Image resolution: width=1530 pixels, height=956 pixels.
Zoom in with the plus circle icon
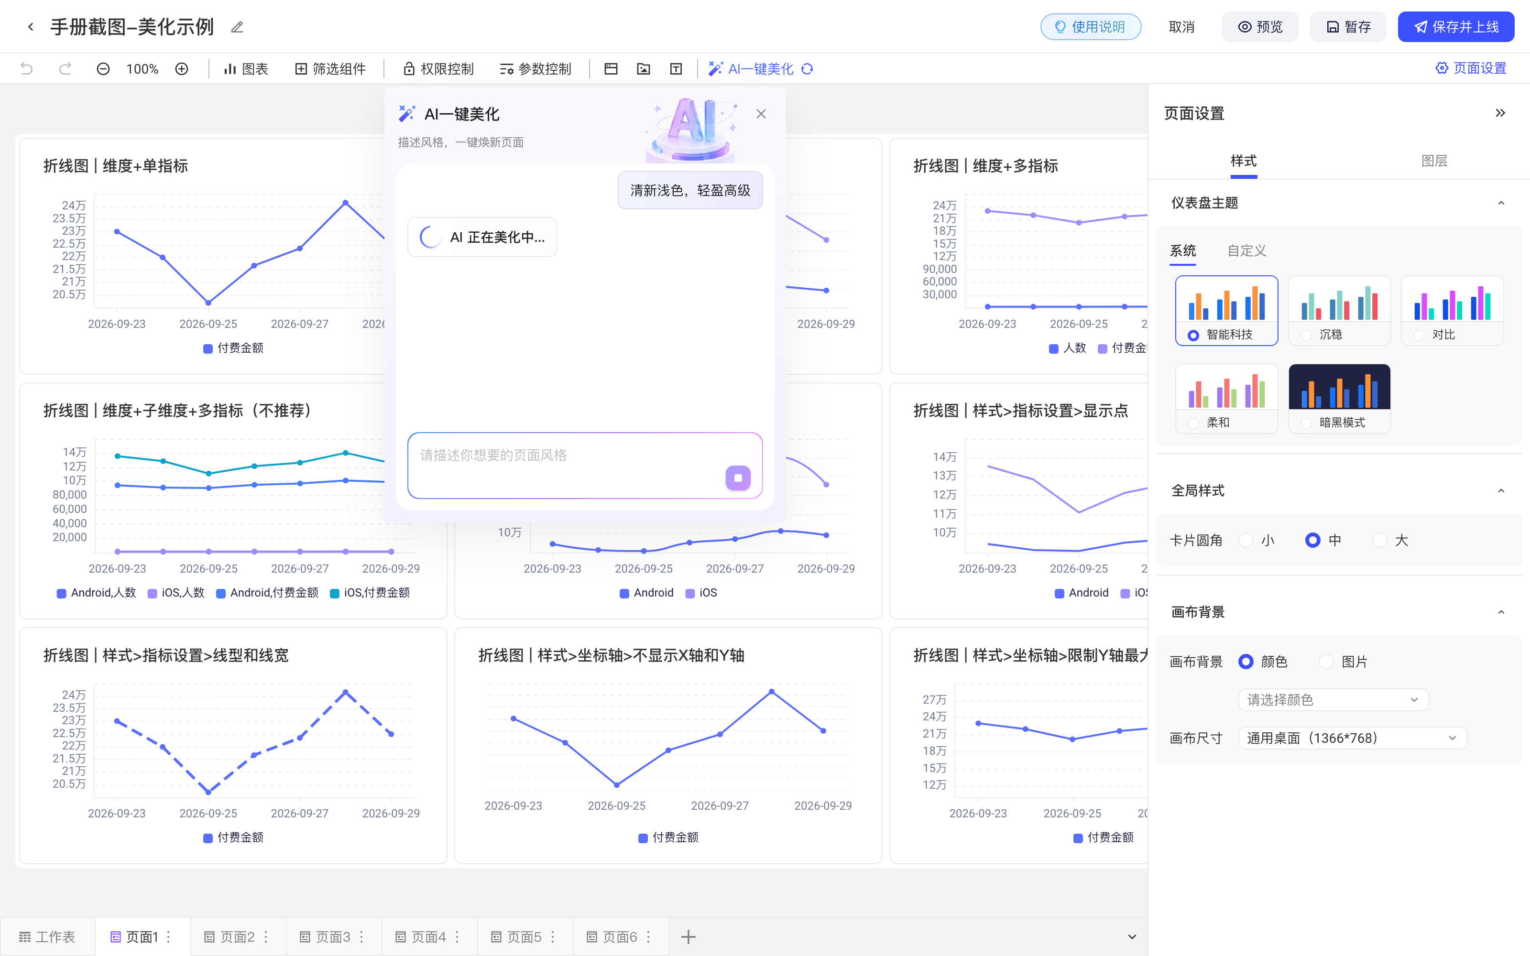tap(182, 68)
